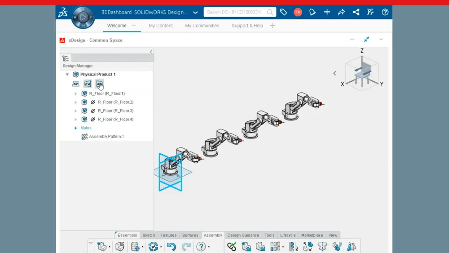
Task: Click the plus add icon in top bar
Action: (327, 12)
